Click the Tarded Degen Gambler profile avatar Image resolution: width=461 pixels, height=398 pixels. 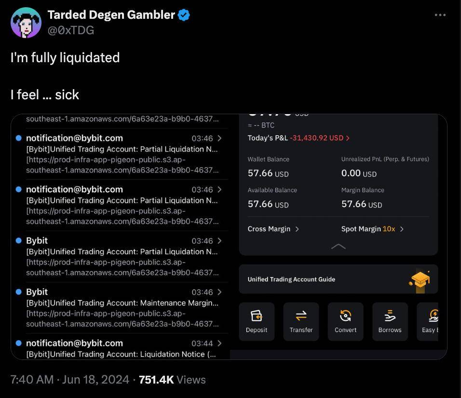click(x=26, y=23)
